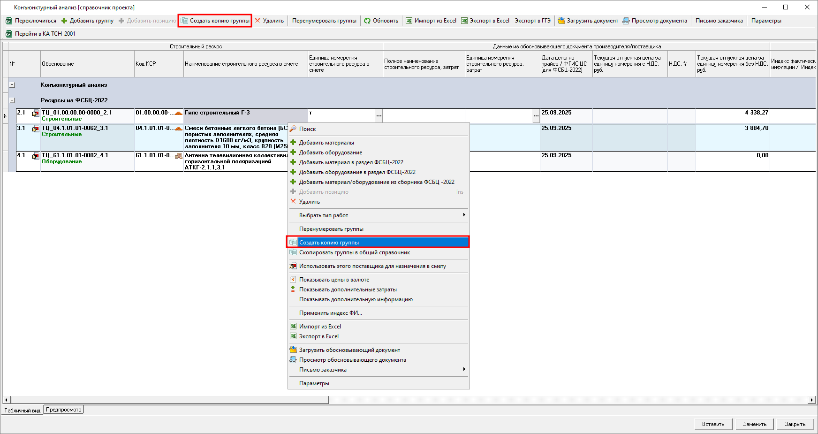
Task: Click price value 4 338,27
Action: pos(757,113)
